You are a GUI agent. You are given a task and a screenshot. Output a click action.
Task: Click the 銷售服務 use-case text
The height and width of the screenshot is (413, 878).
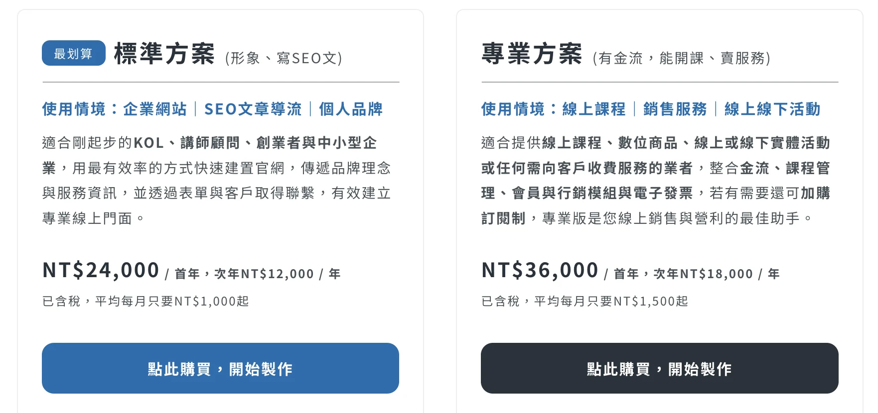click(x=675, y=109)
